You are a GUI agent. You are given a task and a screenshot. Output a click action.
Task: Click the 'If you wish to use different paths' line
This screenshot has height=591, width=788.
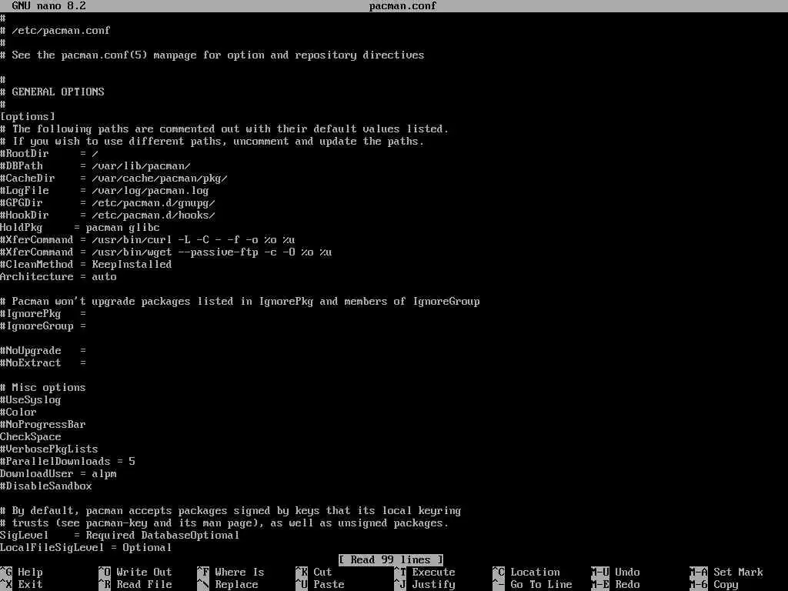[x=212, y=142]
